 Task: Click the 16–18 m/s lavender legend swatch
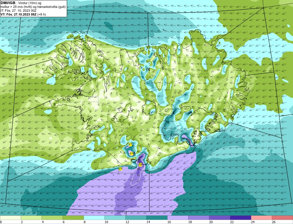(x=178, y=218)
